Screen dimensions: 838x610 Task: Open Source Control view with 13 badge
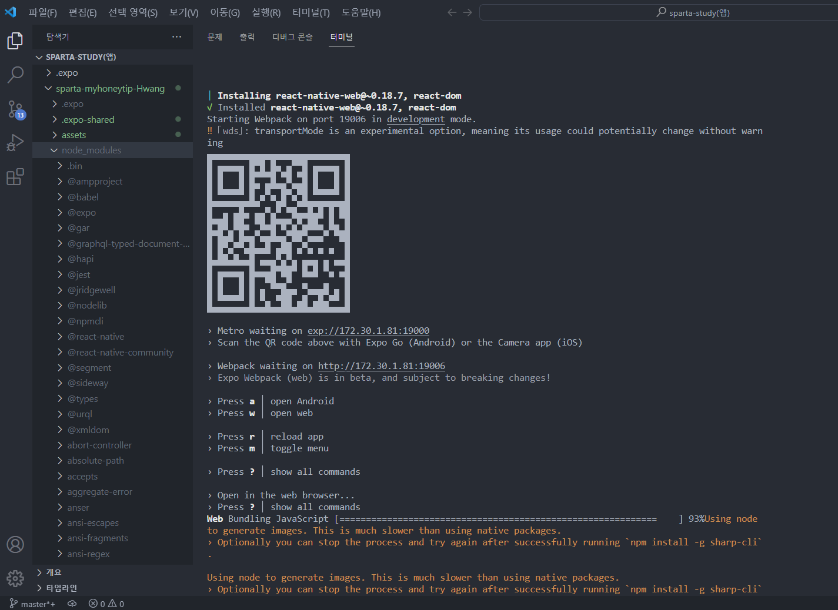(15, 109)
